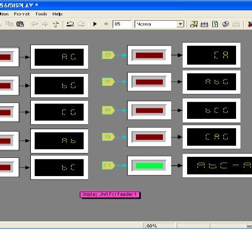Select yellow From tag feeding b C G row
Screen dimensions: 252x252
click(x=108, y=110)
